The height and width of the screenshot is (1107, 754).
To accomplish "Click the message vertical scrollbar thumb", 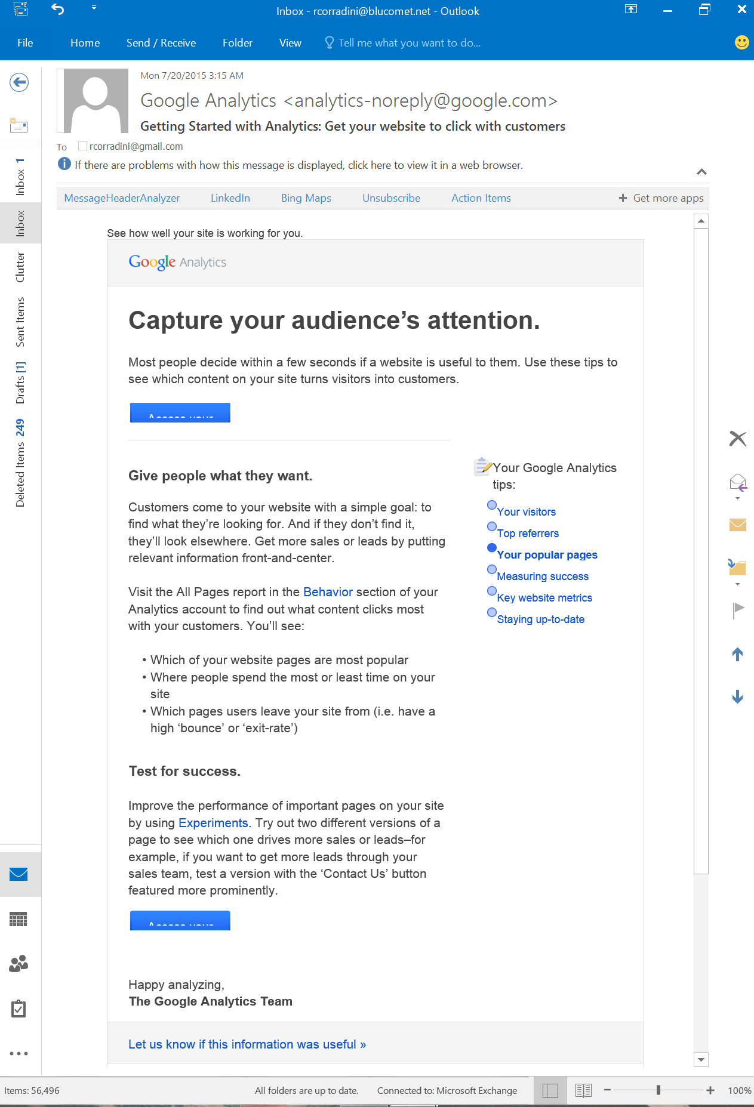I will pos(701,551).
